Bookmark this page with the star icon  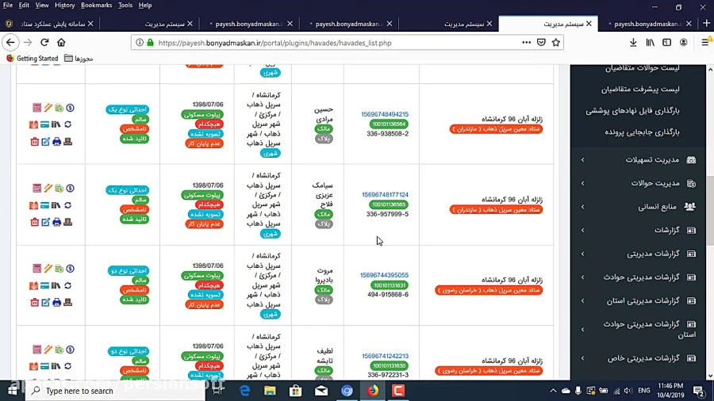556,43
